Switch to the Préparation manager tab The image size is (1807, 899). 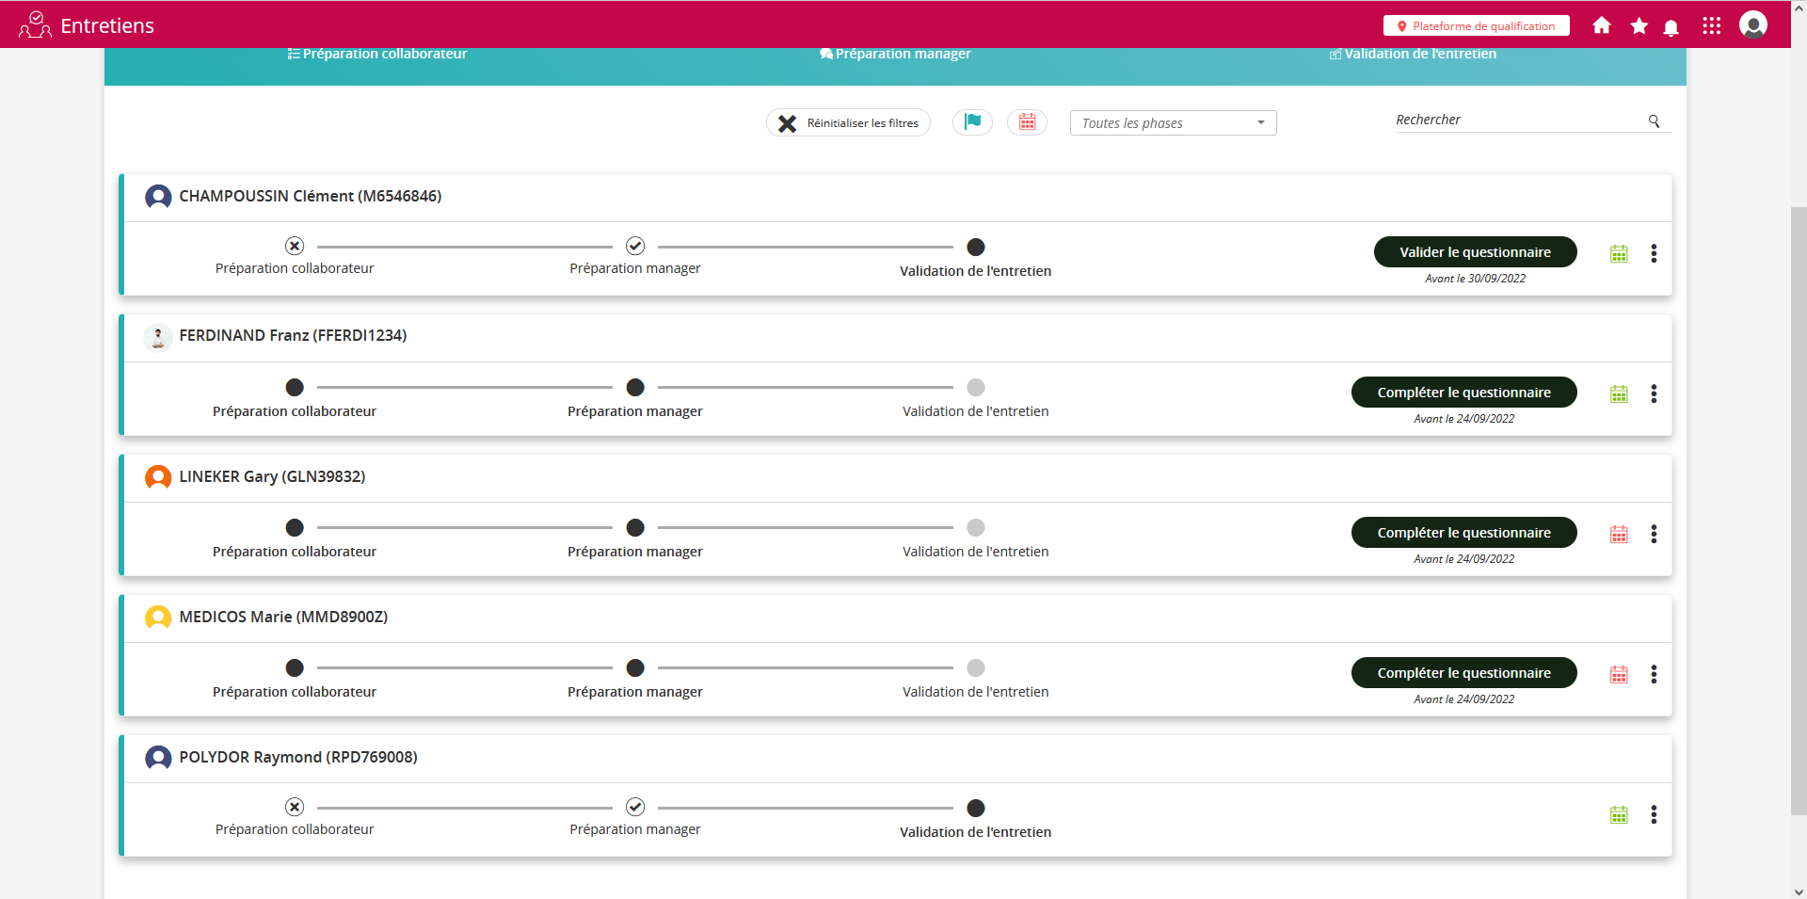coord(894,55)
